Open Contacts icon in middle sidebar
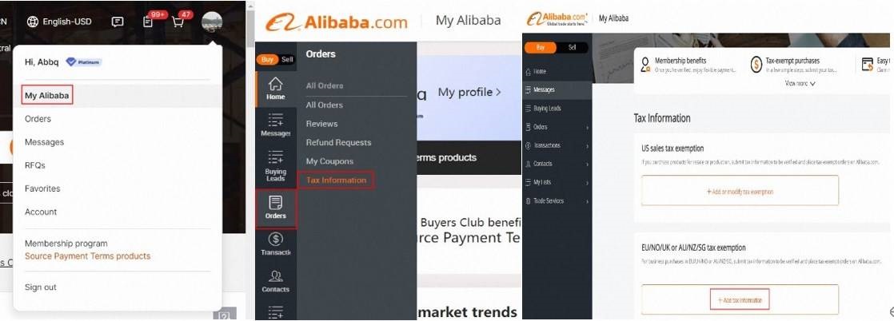 click(275, 281)
